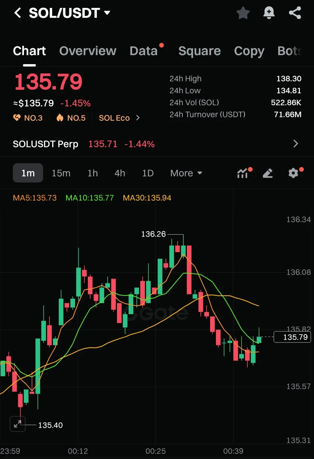Open the Data tab
Screen dimensions: 314x459
click(x=144, y=51)
